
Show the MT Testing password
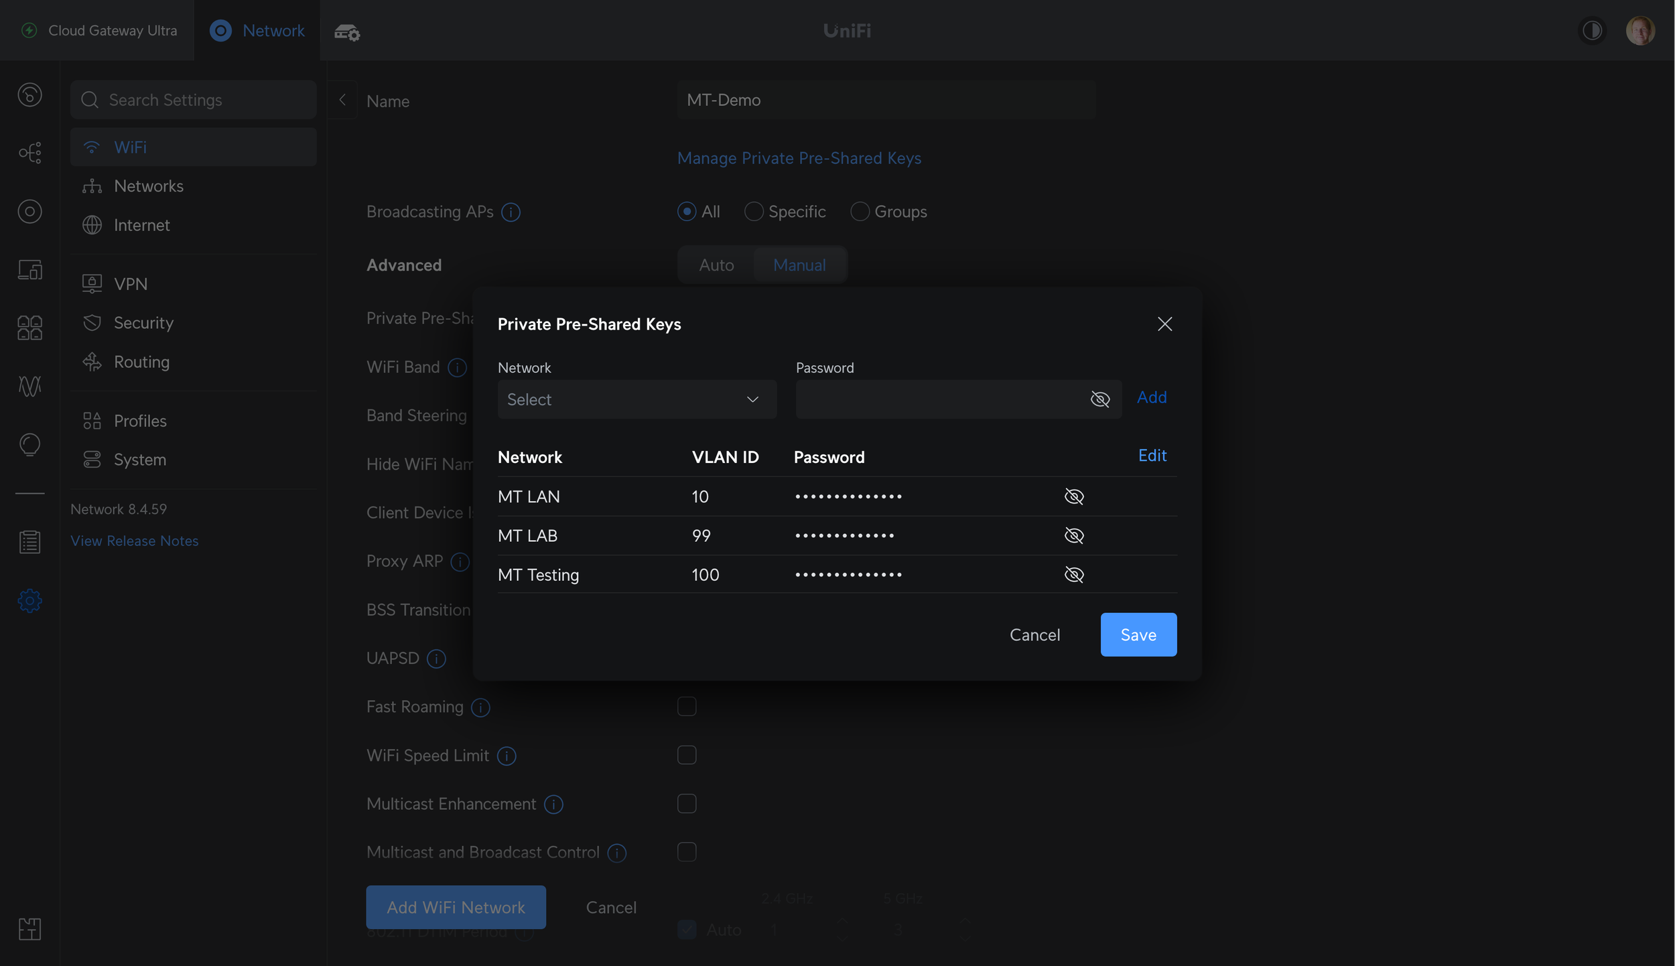[1073, 574]
